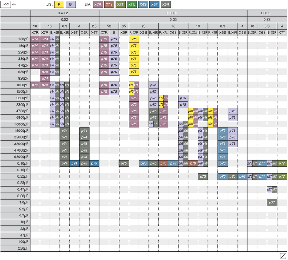Click the 47µF row label
Screen dimensions: 288x260
(15, 235)
